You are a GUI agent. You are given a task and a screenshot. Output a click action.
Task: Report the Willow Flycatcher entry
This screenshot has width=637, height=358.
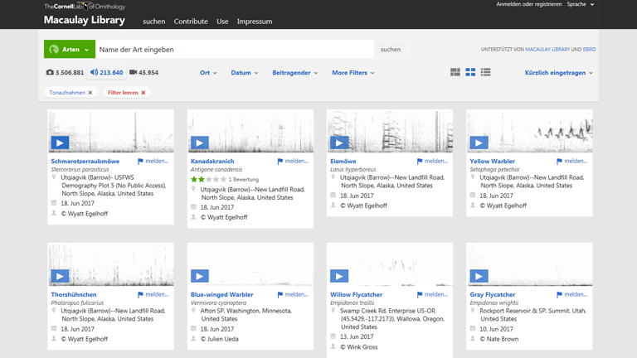click(x=432, y=295)
